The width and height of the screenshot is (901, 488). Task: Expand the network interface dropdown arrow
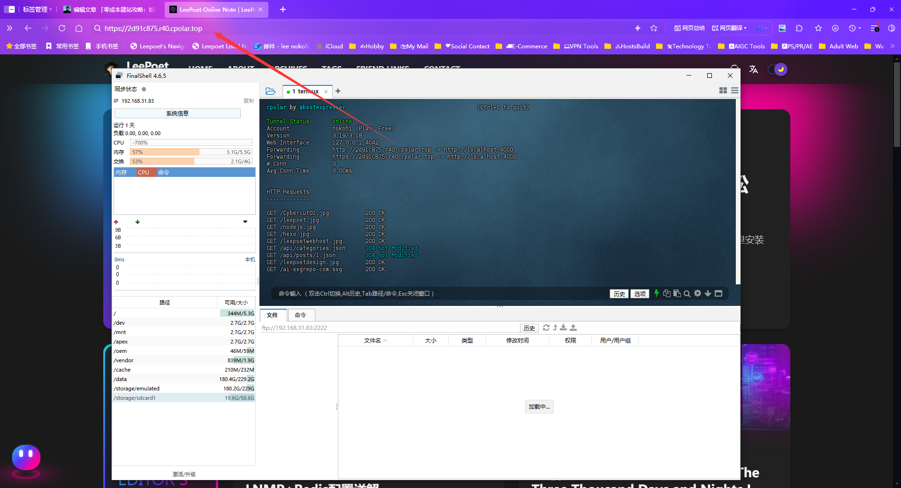tap(245, 221)
